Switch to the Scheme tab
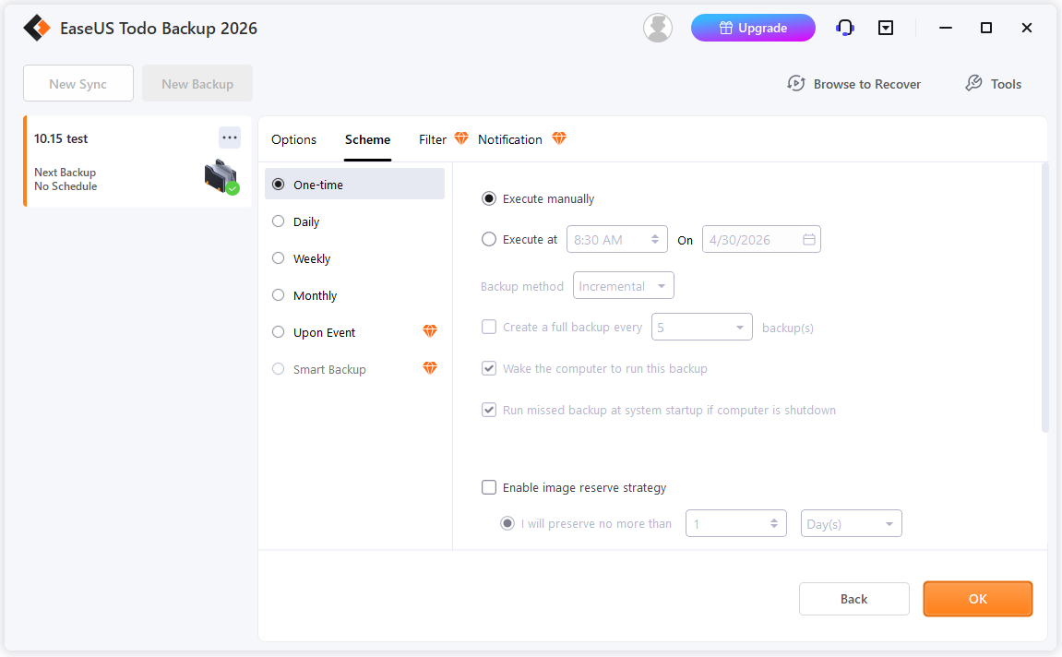1062x657 pixels. 368,139
